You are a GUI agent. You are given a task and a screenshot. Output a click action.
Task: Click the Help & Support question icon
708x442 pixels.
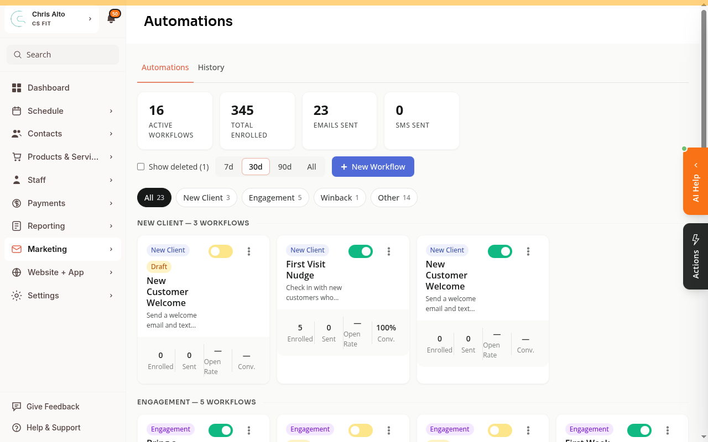click(x=17, y=428)
